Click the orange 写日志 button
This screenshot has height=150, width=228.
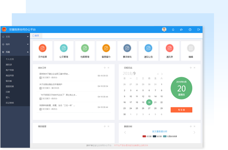(x=181, y=110)
